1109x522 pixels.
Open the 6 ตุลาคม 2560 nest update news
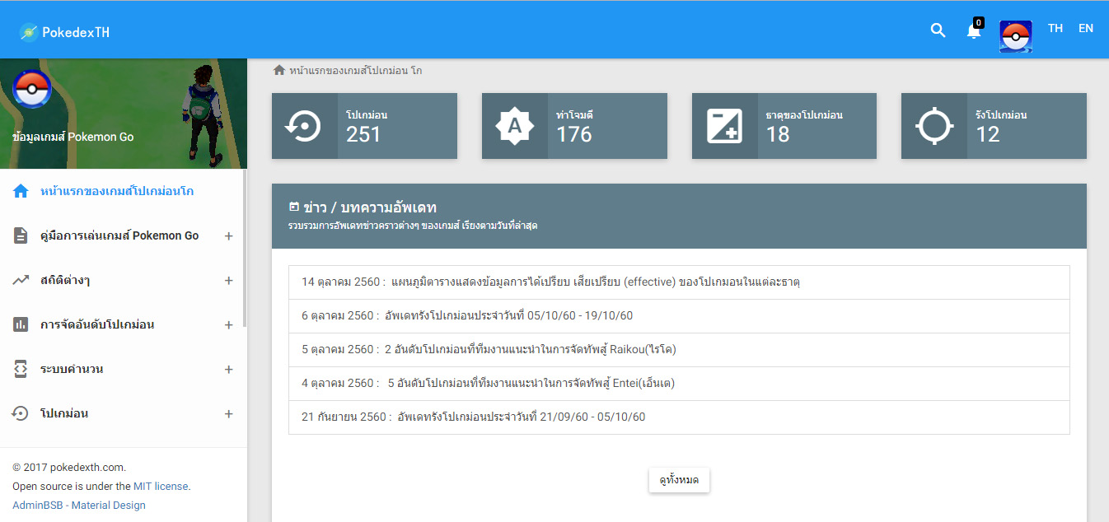(679, 316)
